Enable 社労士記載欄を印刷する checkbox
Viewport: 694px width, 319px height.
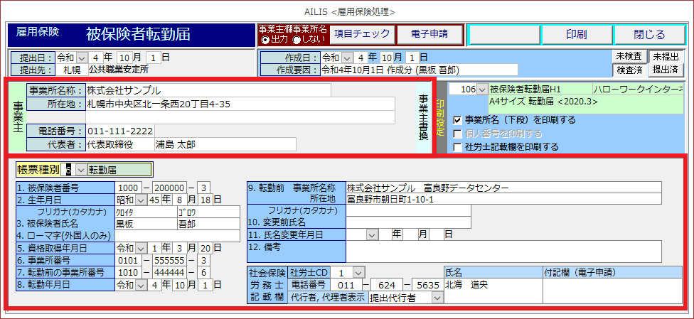(x=458, y=147)
